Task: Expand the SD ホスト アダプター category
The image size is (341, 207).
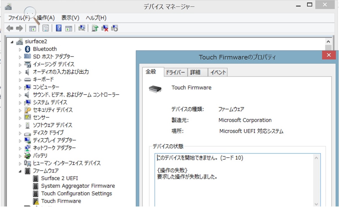Action: click(20, 57)
